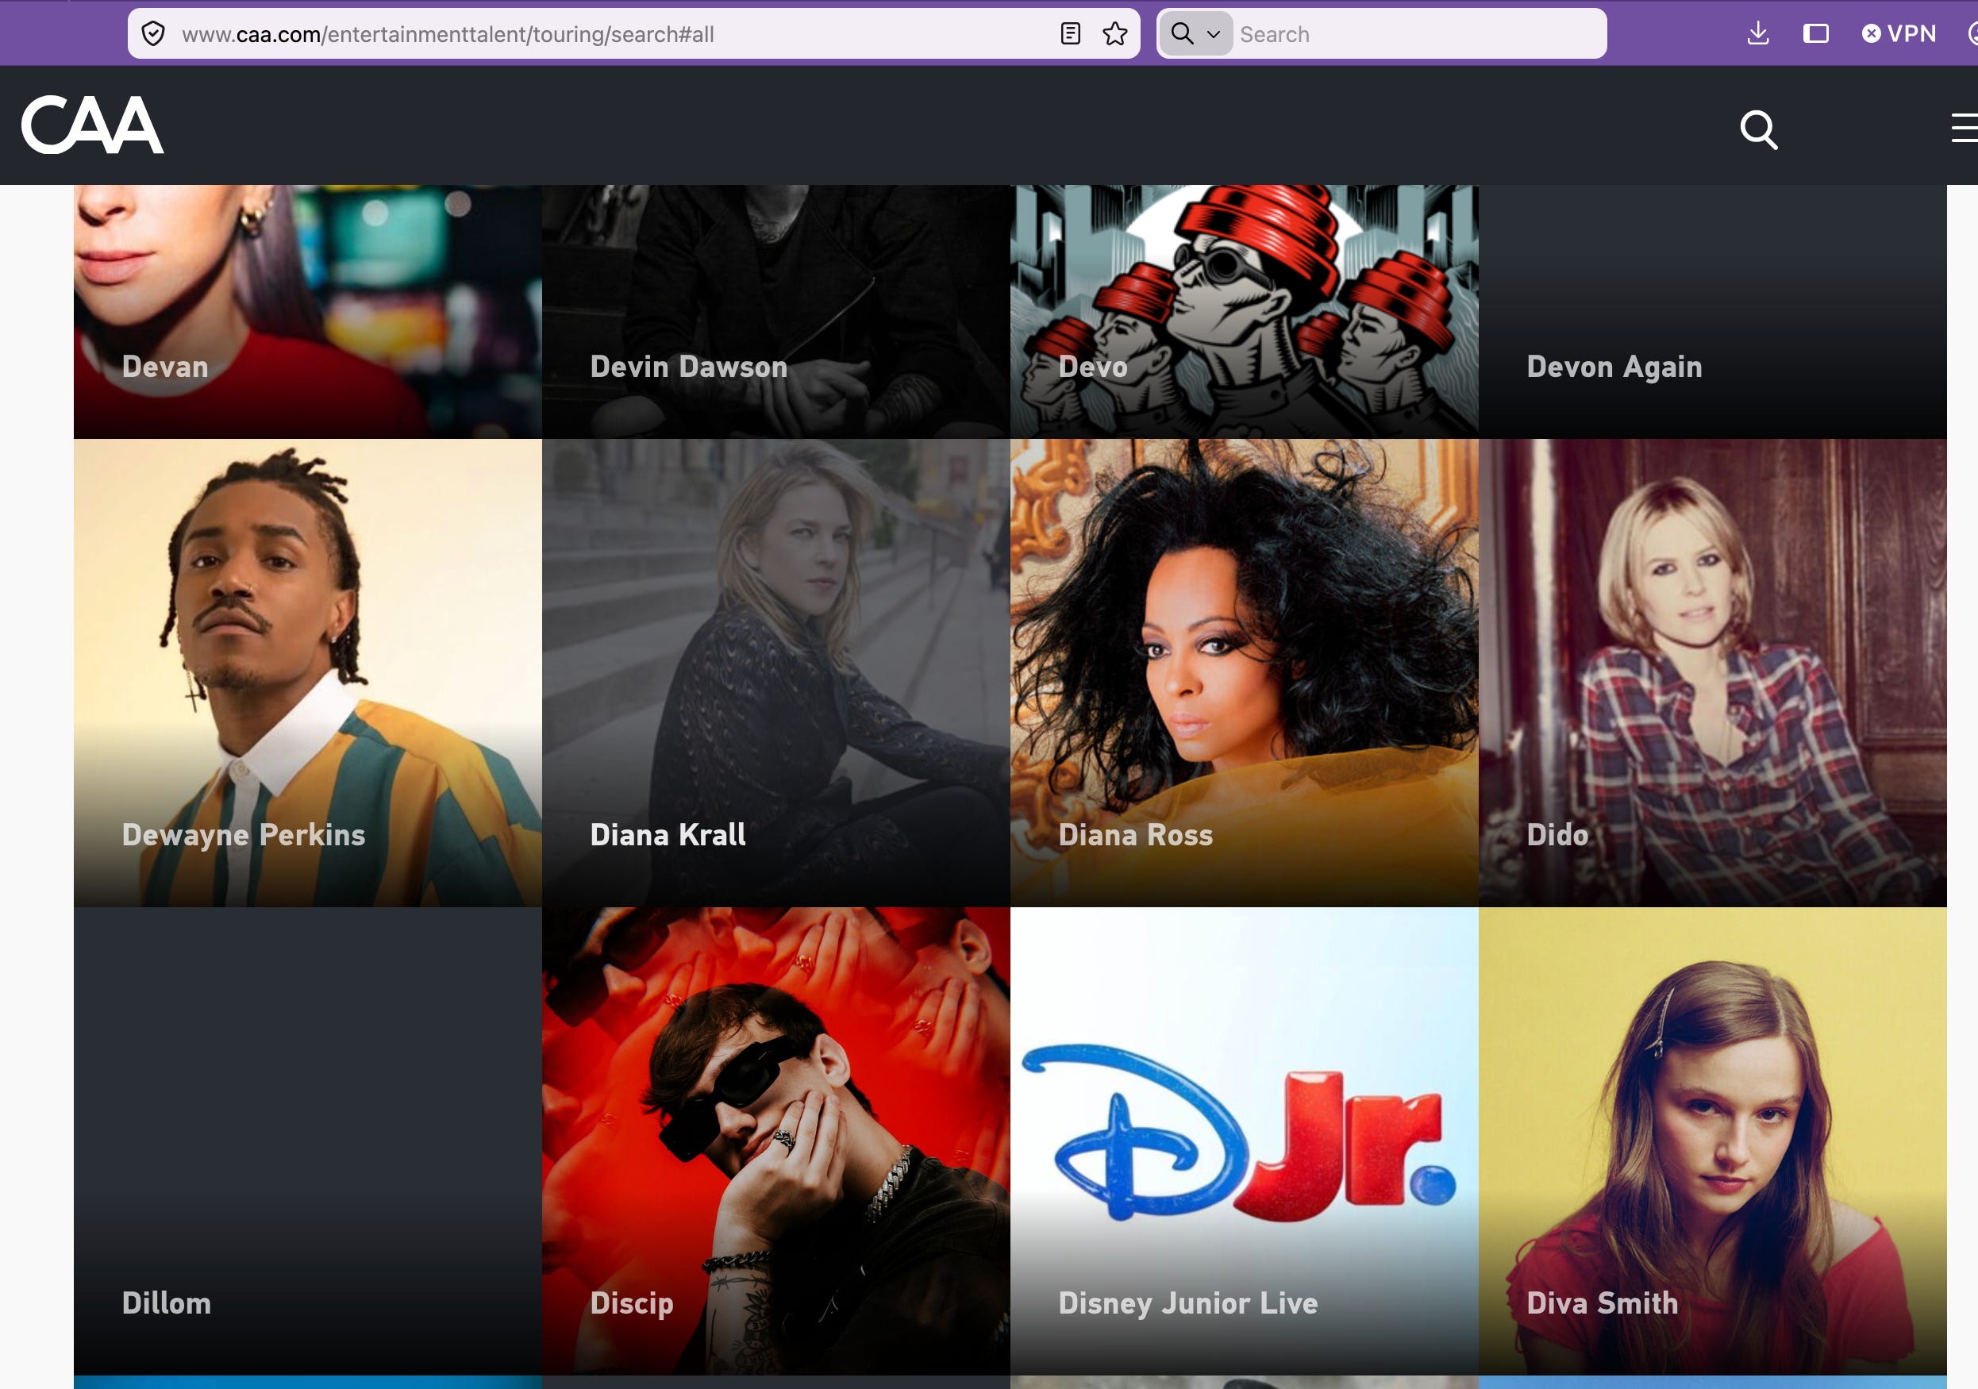The width and height of the screenshot is (1978, 1389).
Task: Click the shield tracking protection icon
Action: click(x=153, y=34)
